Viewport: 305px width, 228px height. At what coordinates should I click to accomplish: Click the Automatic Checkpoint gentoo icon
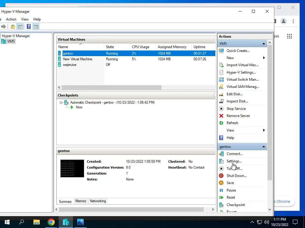66,102
